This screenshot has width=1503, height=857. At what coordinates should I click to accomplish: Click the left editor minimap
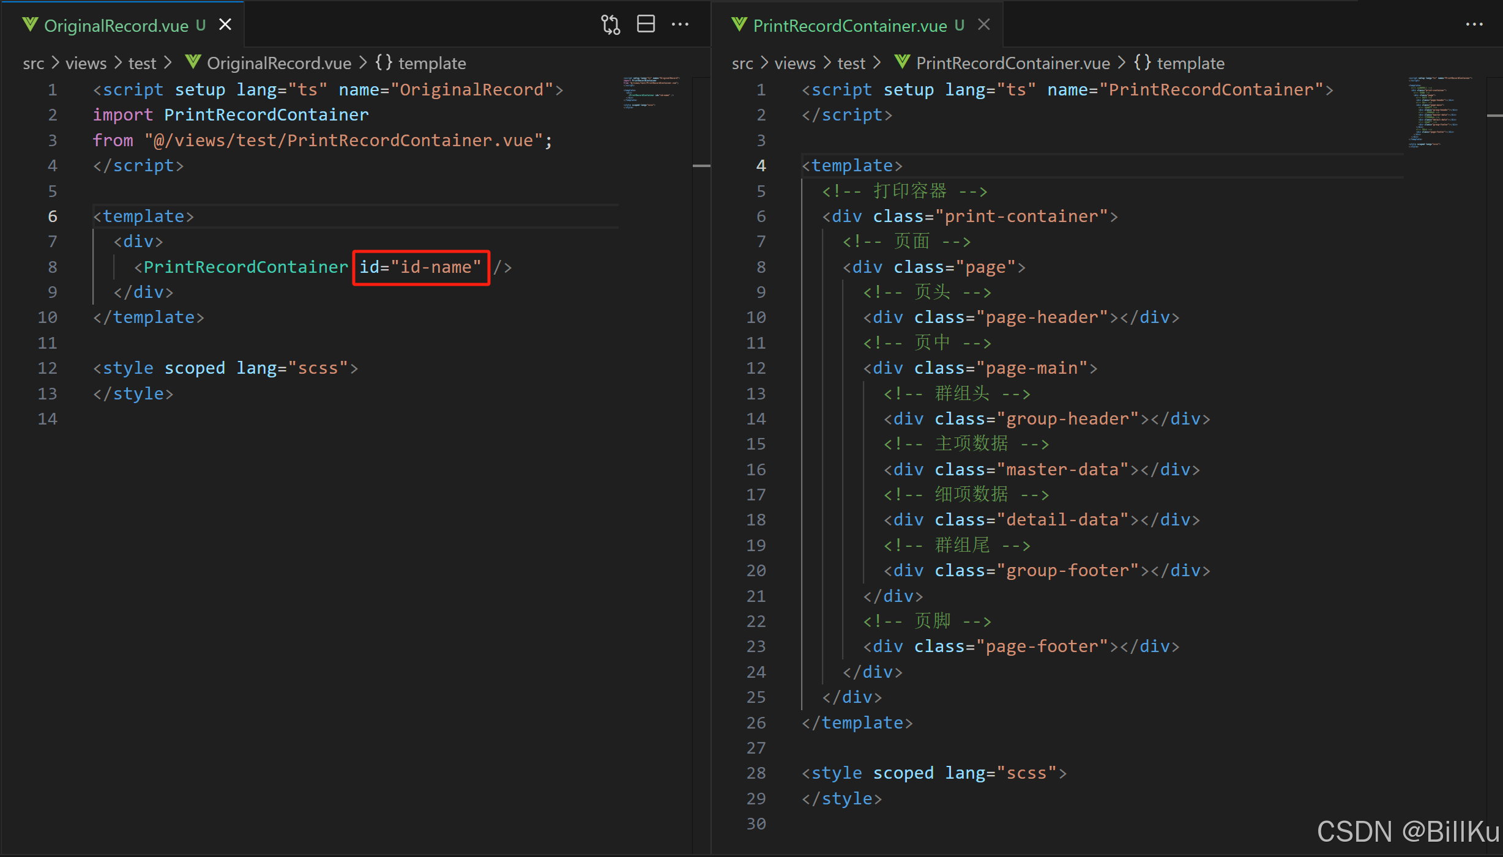[x=651, y=92]
